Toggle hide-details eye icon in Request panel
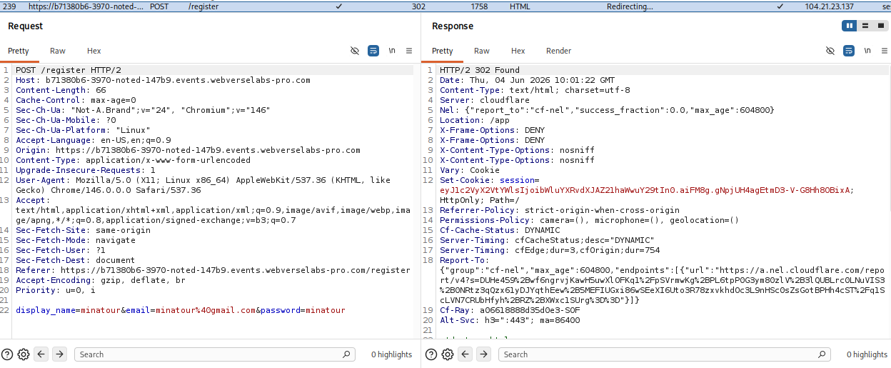 point(355,51)
